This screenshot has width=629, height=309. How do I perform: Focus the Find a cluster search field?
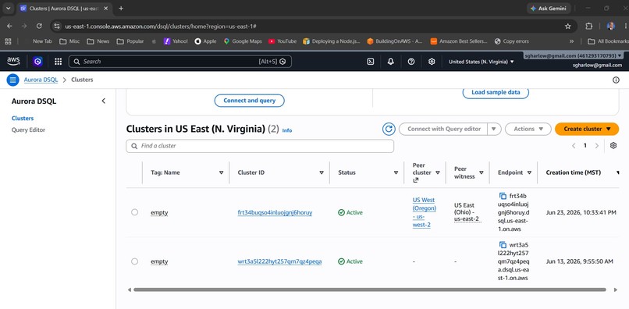click(260, 146)
